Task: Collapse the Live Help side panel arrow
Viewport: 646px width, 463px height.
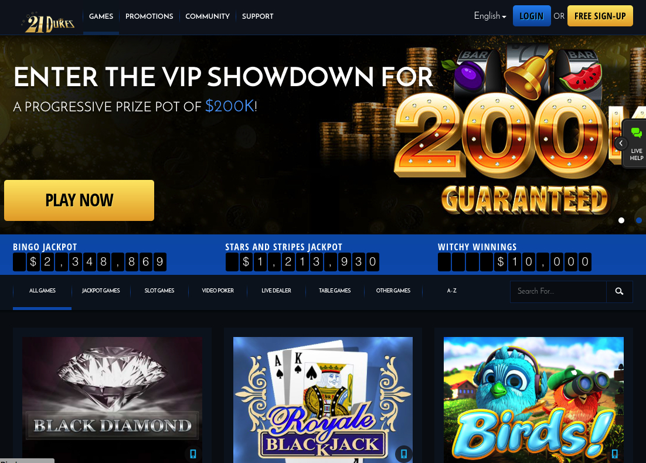Action: 621,144
